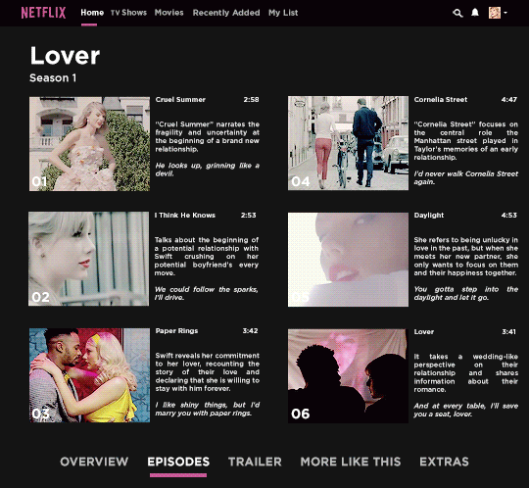The width and height of the screenshot is (529, 488).
Task: Click the Daylight description paragraph
Action: coord(466,256)
